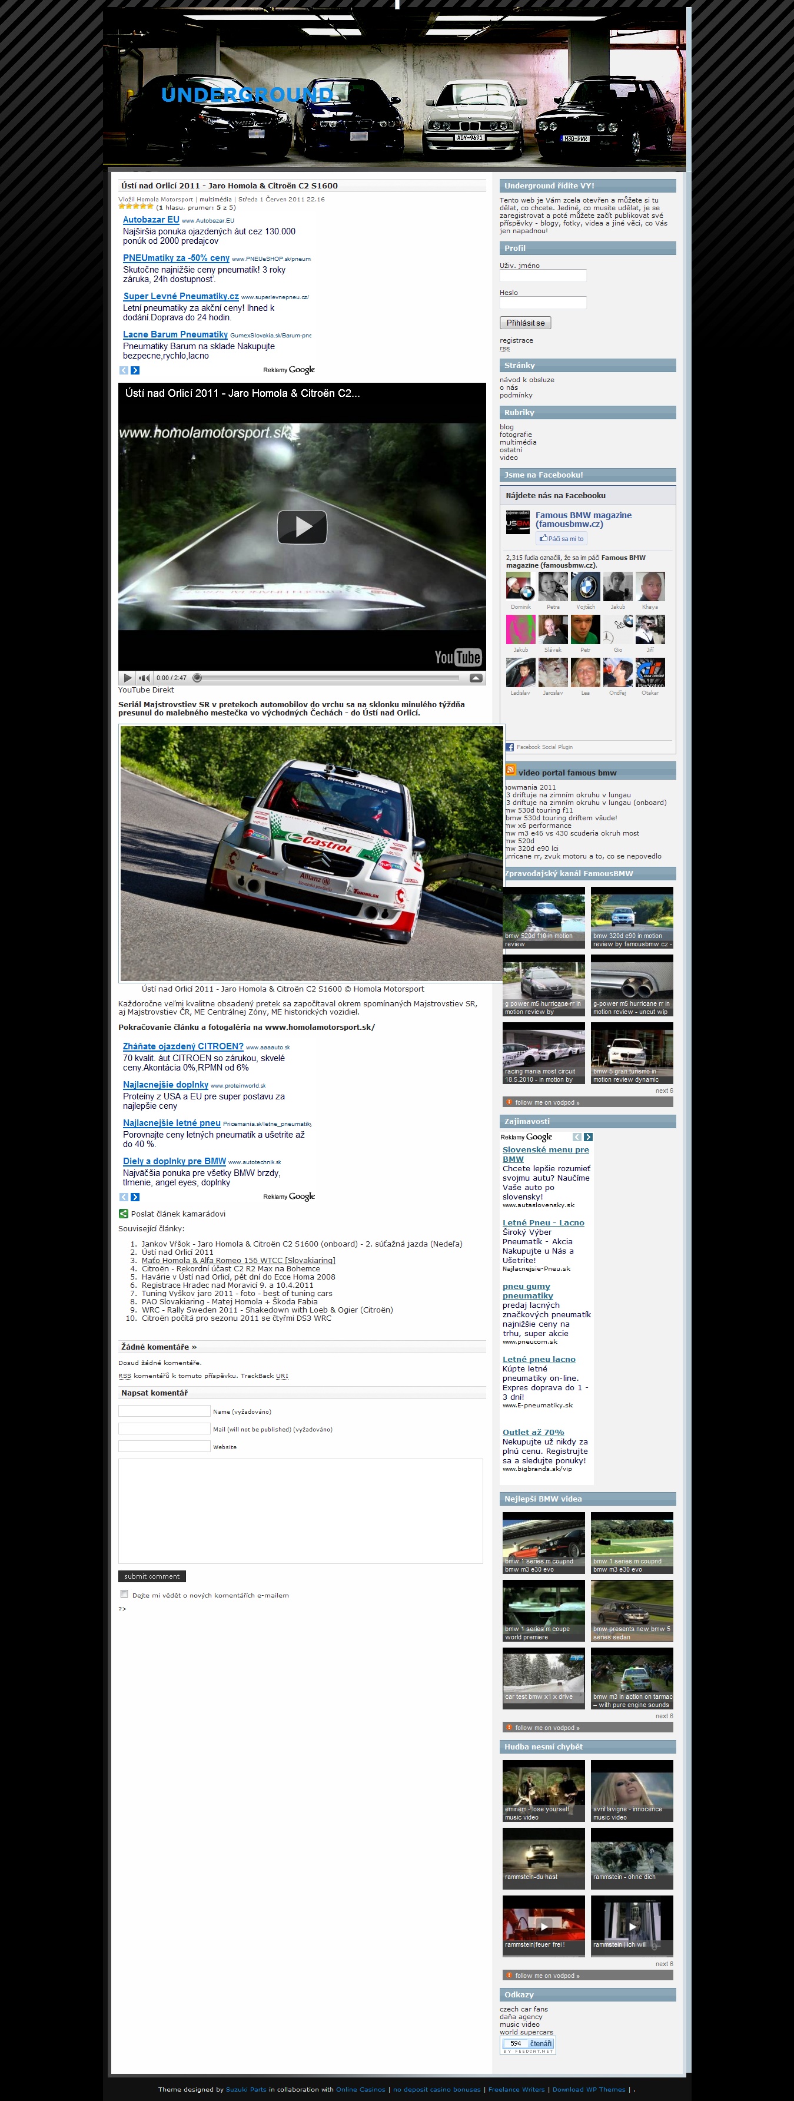Screen dimensions: 794x2101
Task: Open návod k obsluze page
Action: coord(527,380)
